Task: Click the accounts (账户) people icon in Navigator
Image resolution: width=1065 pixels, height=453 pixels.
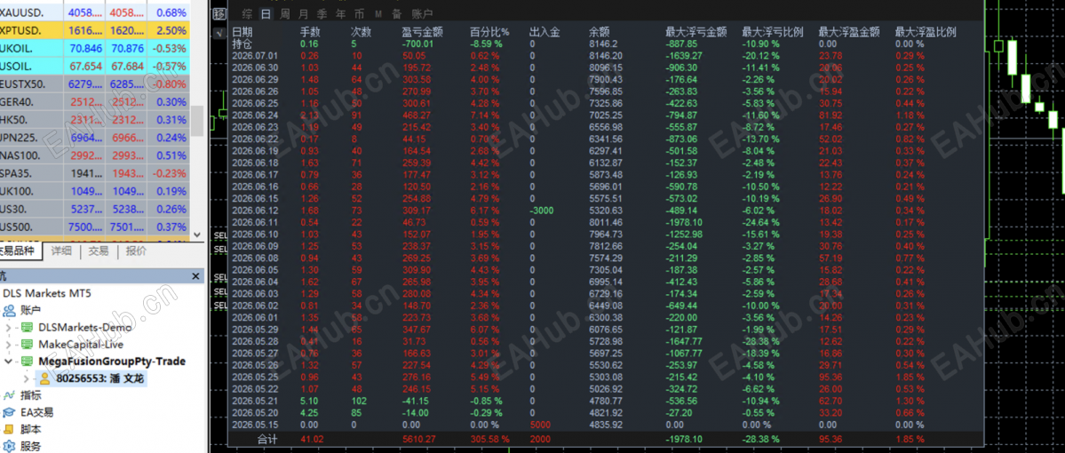Action: tap(9, 310)
